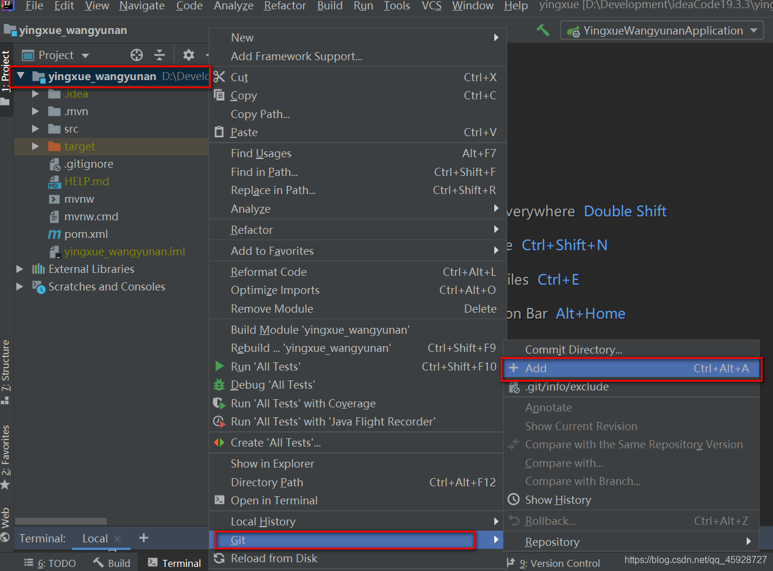The image size is (773, 571).
Task: Click the .git/info/exclude file icon
Action: (514, 386)
